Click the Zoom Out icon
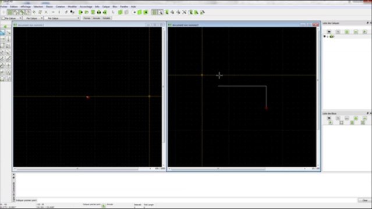The image size is (372, 209). 178,12
